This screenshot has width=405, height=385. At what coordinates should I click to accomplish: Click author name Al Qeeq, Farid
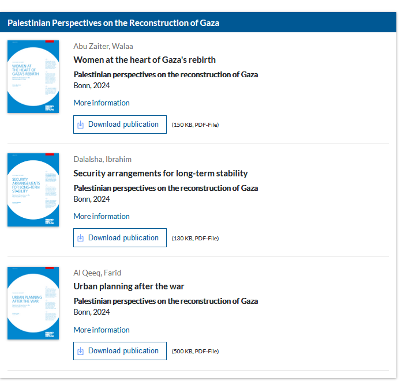click(x=97, y=273)
